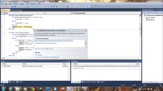This screenshot has height=91, width=163.
Task: Open cross-thread calls troubleshooting link
Action: 54,41
